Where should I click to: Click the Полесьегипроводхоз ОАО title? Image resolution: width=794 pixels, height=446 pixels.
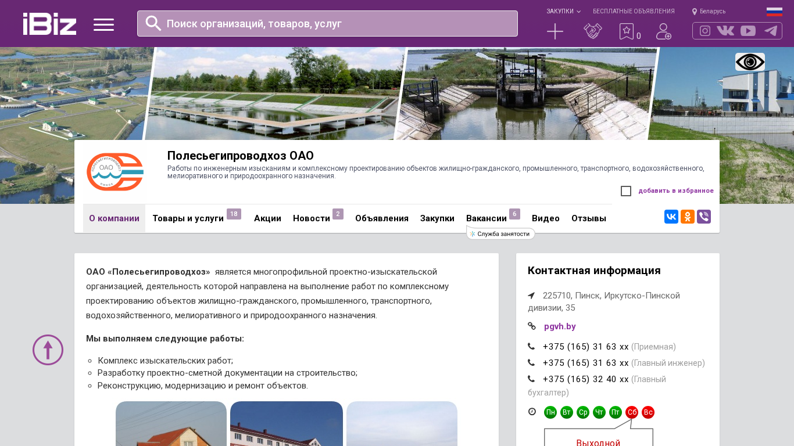click(241, 156)
